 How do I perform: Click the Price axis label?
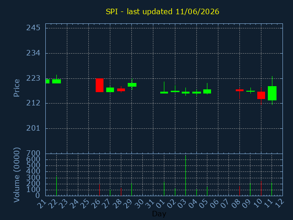click(x=16, y=88)
